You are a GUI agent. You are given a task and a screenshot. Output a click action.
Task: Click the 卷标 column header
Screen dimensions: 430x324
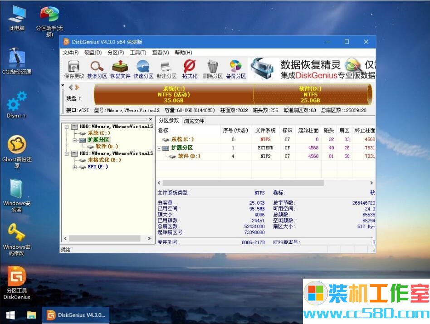(x=188, y=130)
